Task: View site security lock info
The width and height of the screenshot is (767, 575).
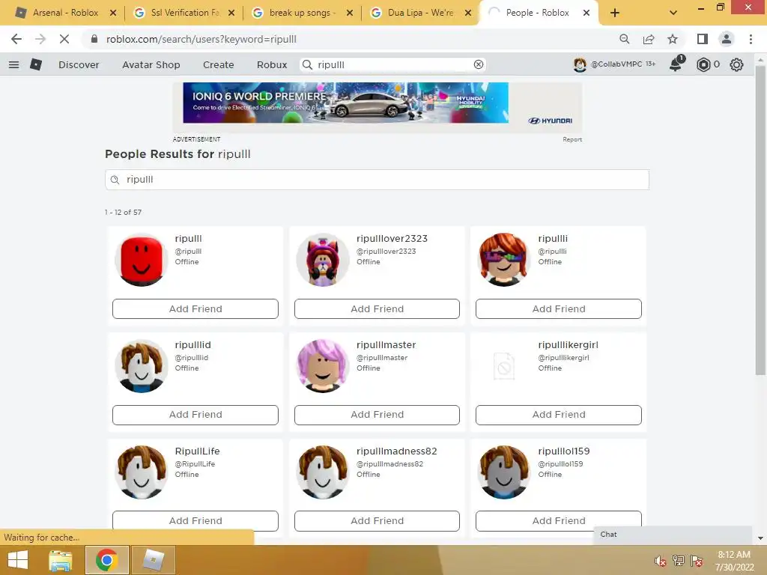Action: pos(94,39)
